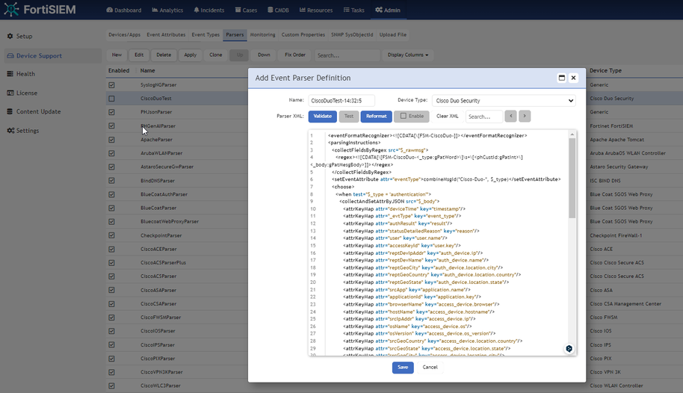Screen dimensions: 683x393
Task: Save the event parser definition
Action: pos(403,368)
